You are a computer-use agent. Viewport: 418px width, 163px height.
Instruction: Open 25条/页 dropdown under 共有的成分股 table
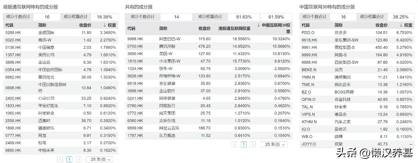(273, 144)
